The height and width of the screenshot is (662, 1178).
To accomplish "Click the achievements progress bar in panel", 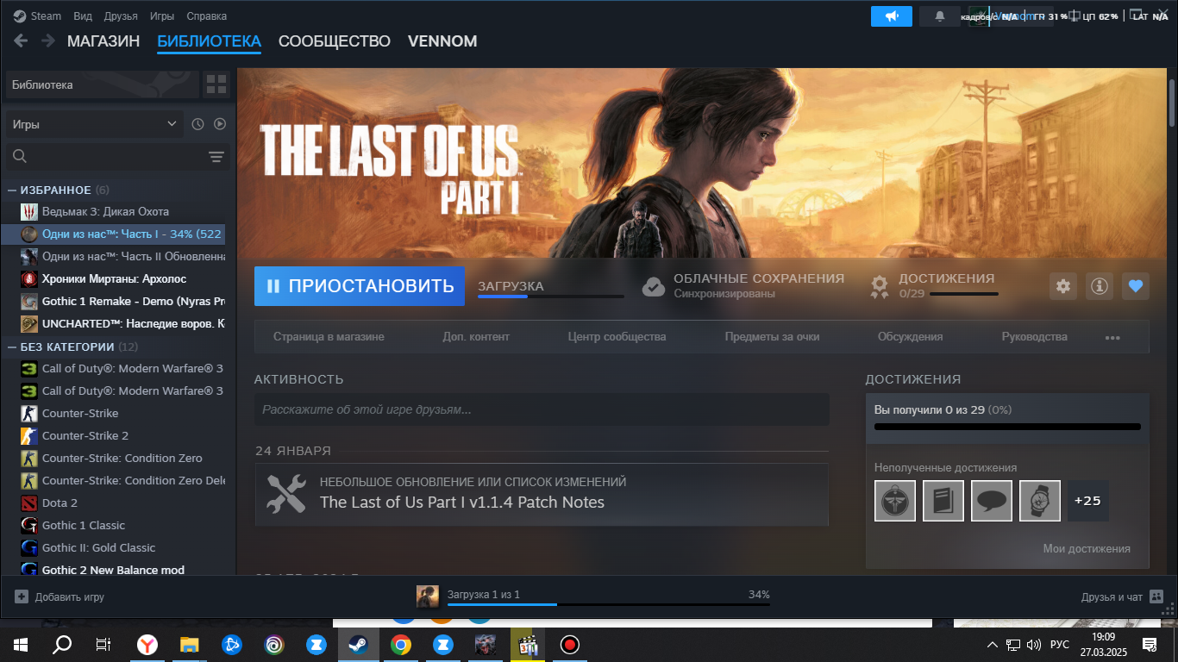I will (x=1007, y=426).
